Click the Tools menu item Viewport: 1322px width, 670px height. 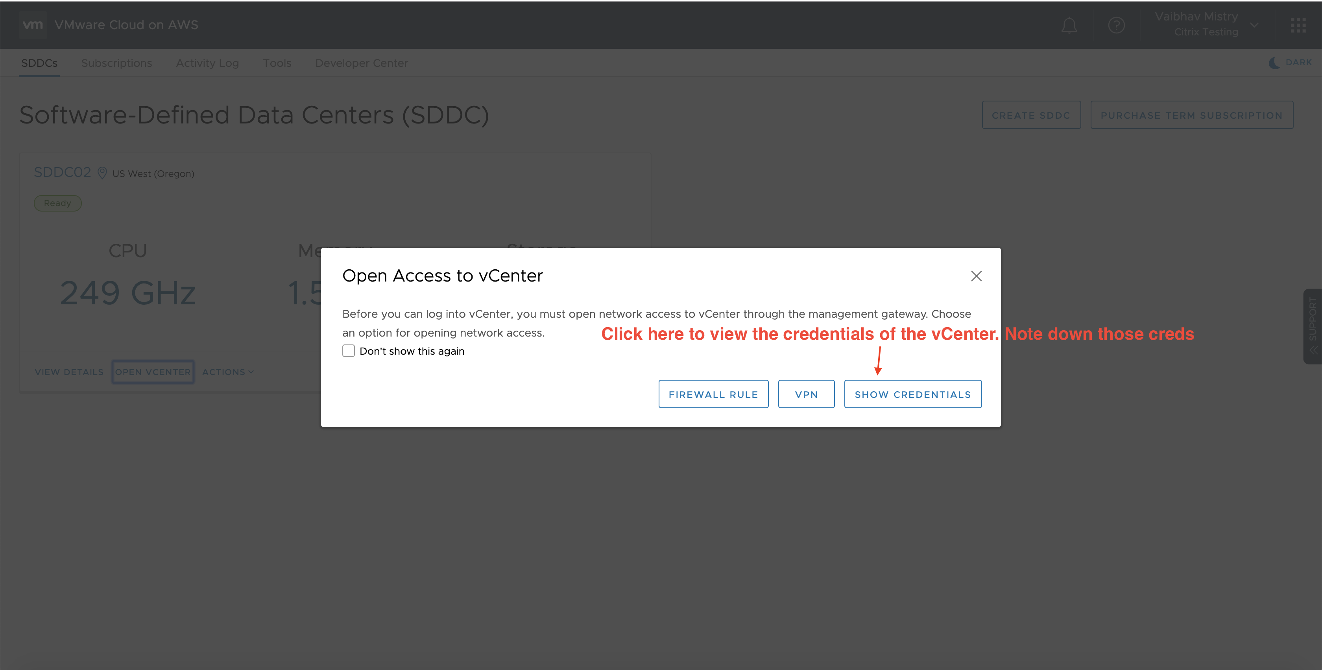click(x=276, y=63)
